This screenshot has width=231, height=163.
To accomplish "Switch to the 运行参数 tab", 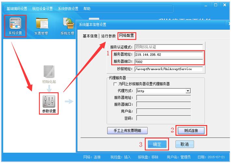I will point(108,36).
